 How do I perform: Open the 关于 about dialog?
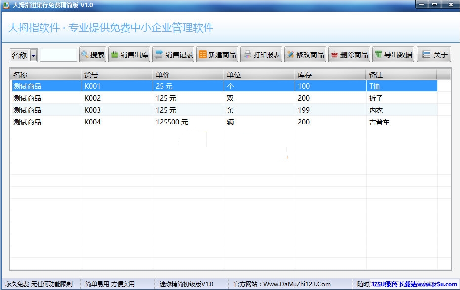click(434, 54)
